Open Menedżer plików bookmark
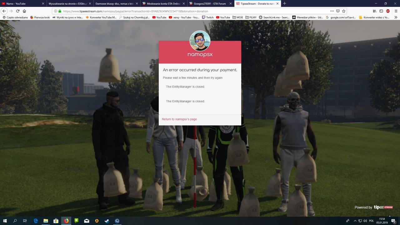This screenshot has height=225, width=400. 307,17
